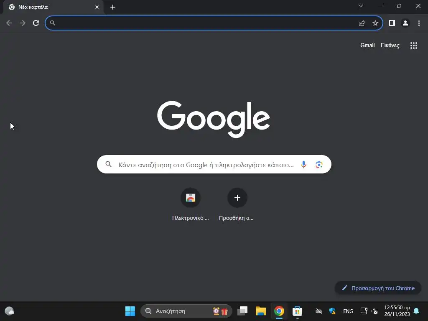The height and width of the screenshot is (321, 428).
Task: Expand the tab search chevron
Action: click(x=361, y=6)
